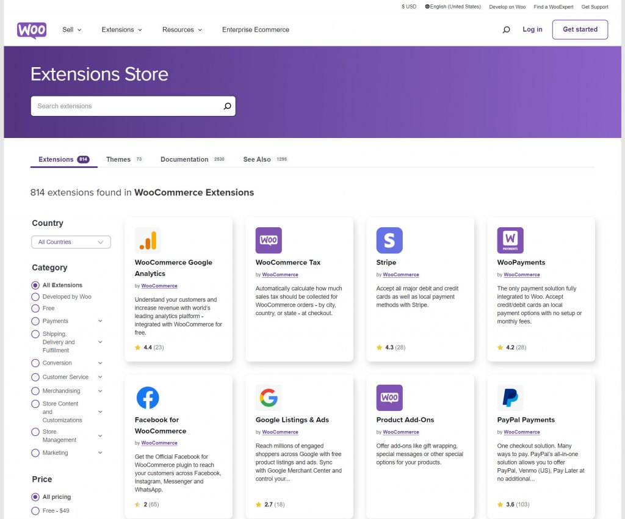This screenshot has height=519, width=625.
Task: Select the Payments category radio
Action: pos(35,321)
